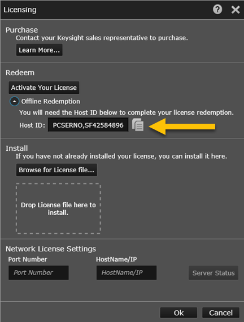Open help with the question mark icon
The width and height of the screenshot is (244, 322).
tap(217, 10)
